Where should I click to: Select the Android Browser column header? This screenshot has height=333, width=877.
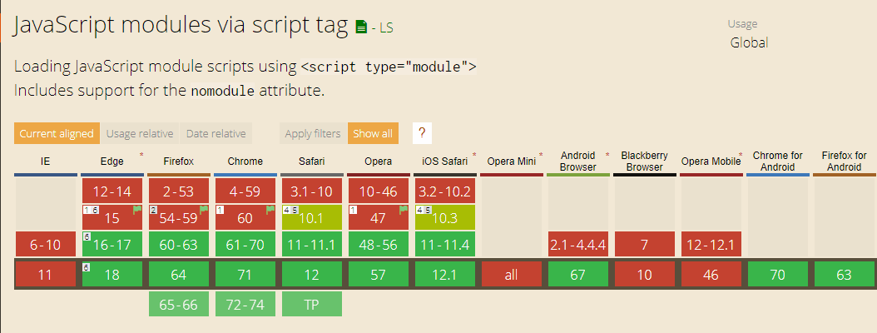pos(577,161)
